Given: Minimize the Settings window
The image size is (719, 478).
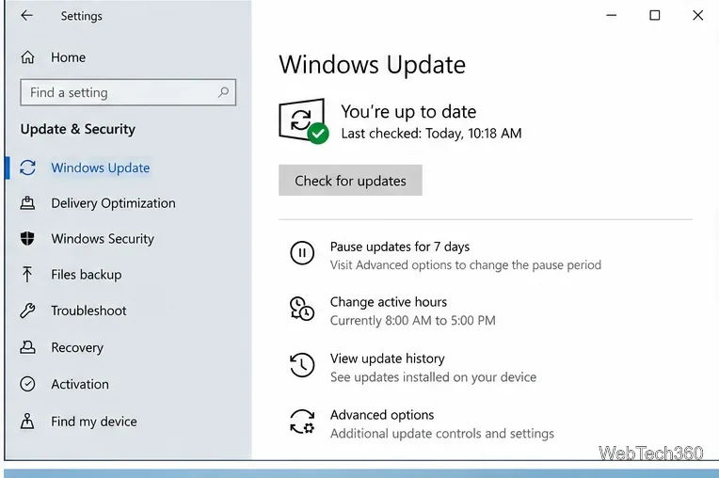Looking at the screenshot, I should (611, 16).
